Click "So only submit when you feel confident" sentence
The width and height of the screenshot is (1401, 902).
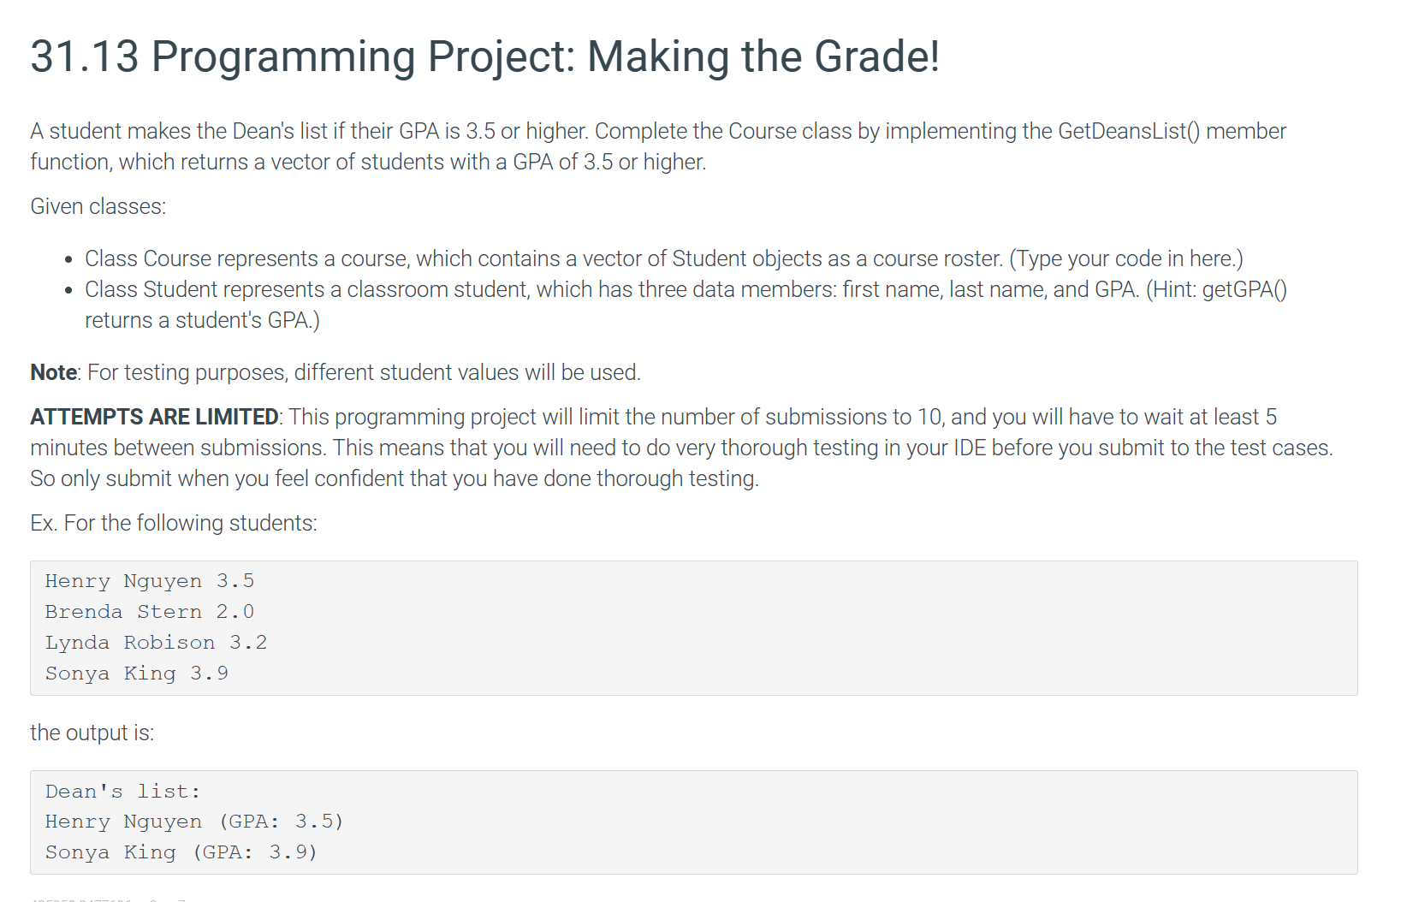pyautogui.click(x=394, y=478)
